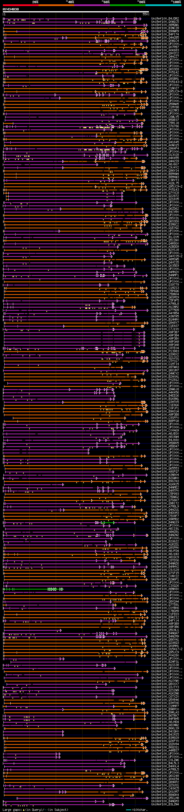
Task: Click the UniRef100_C6WLV5 label
Action: [165, 117]
